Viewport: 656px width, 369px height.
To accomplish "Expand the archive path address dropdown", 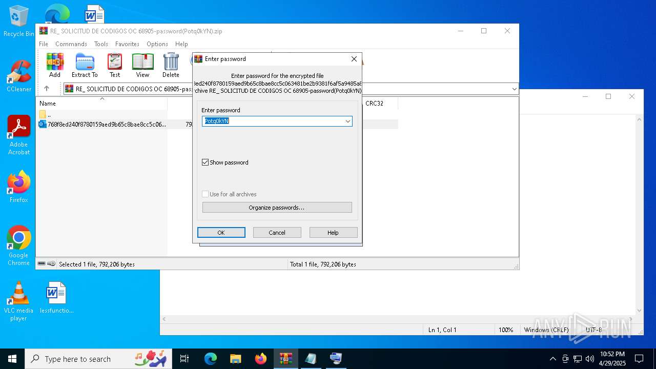I will click(514, 89).
